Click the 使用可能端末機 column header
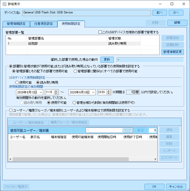This screenshot has height=191, width=190. point(83,137)
